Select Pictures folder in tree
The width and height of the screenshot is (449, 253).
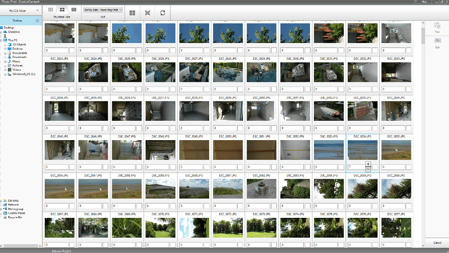[x=18, y=65]
